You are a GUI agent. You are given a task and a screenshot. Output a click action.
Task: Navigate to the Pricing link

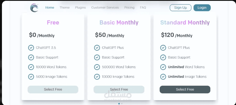(129, 7)
